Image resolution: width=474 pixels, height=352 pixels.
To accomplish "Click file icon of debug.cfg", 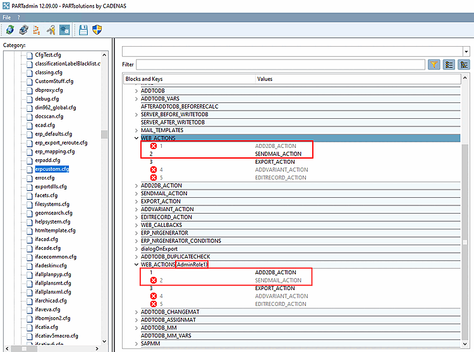I will click(29, 99).
